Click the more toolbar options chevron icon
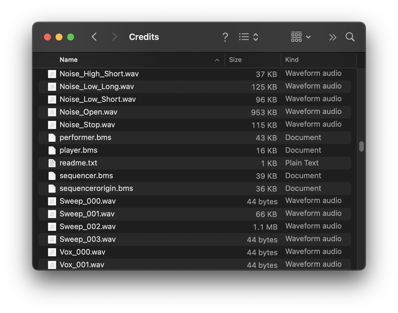Image resolution: width=398 pixels, height=313 pixels. click(x=333, y=37)
